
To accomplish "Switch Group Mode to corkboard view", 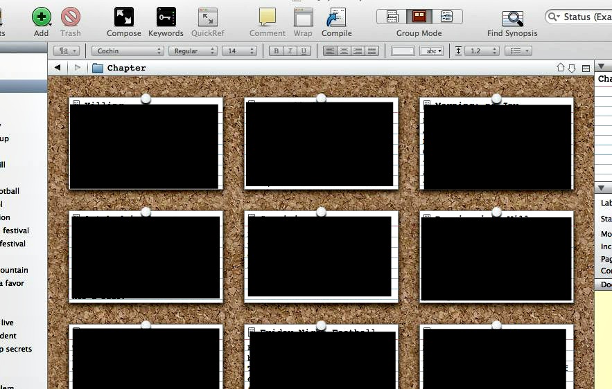I will 419,17.
